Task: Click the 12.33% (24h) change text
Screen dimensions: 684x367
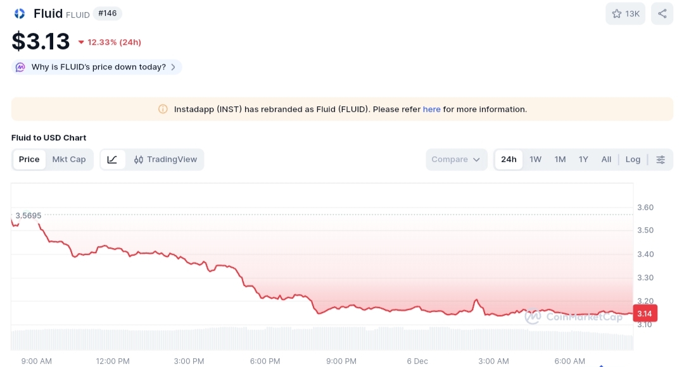Action: [114, 42]
